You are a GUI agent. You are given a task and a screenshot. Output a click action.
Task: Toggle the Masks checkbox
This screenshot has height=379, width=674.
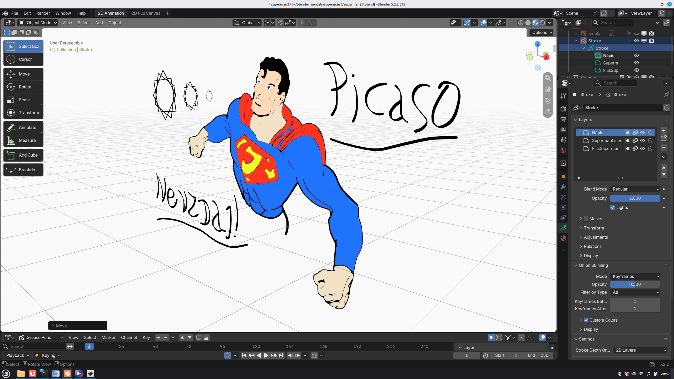point(586,219)
